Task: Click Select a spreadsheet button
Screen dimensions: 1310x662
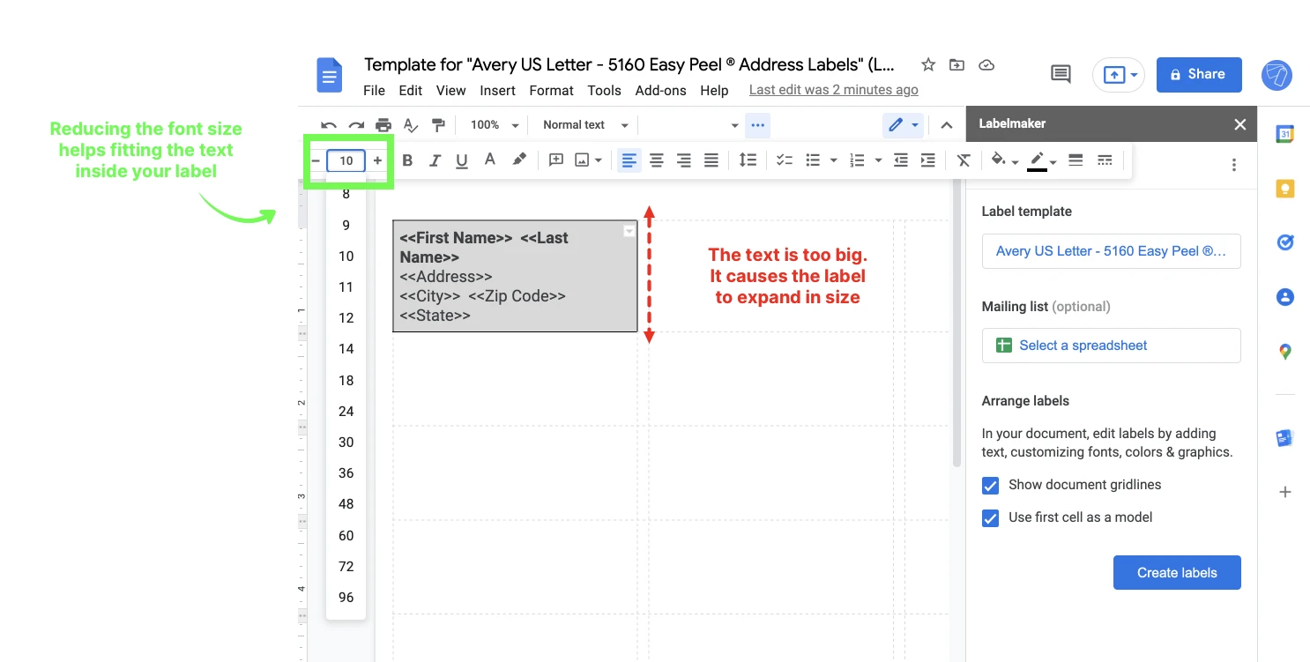Action: (1111, 346)
